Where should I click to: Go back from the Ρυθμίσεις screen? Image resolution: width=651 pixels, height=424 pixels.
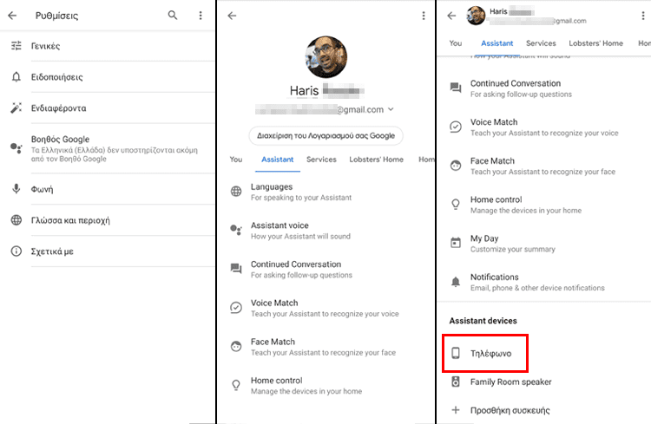pyautogui.click(x=12, y=16)
